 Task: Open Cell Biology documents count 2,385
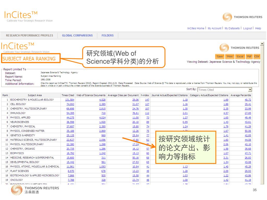[x=102, y=104]
